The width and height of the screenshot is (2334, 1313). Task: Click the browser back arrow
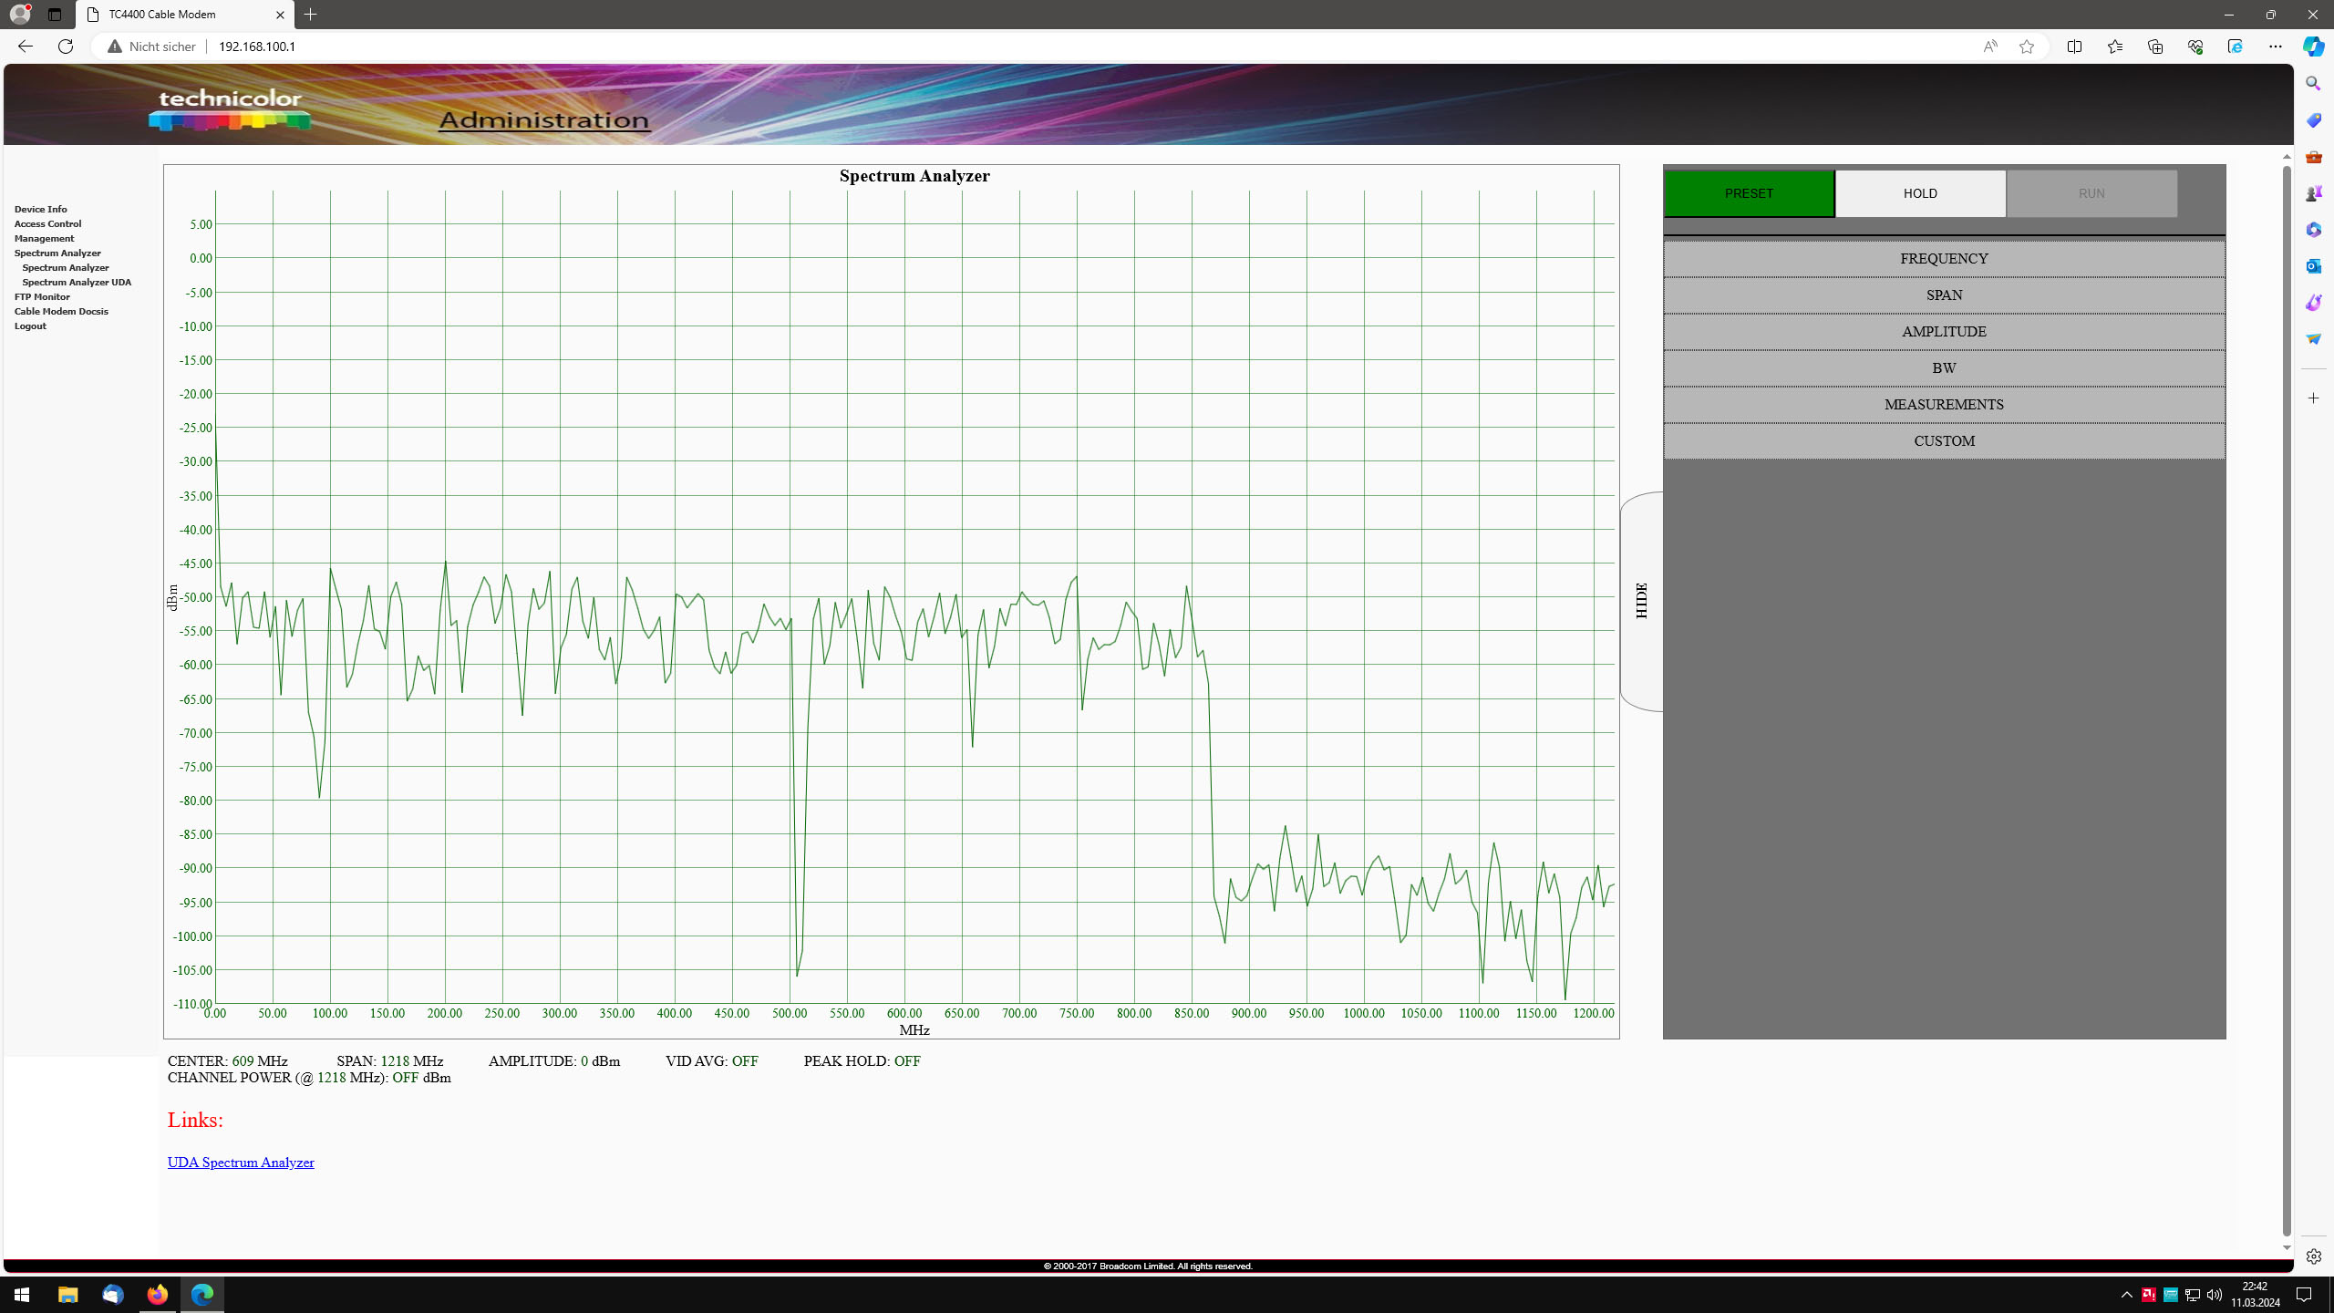[x=26, y=47]
